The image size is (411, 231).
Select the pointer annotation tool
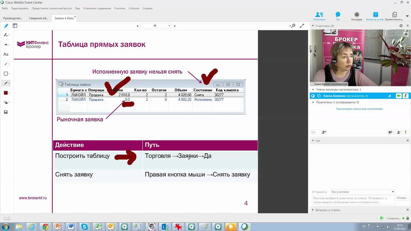6,35
